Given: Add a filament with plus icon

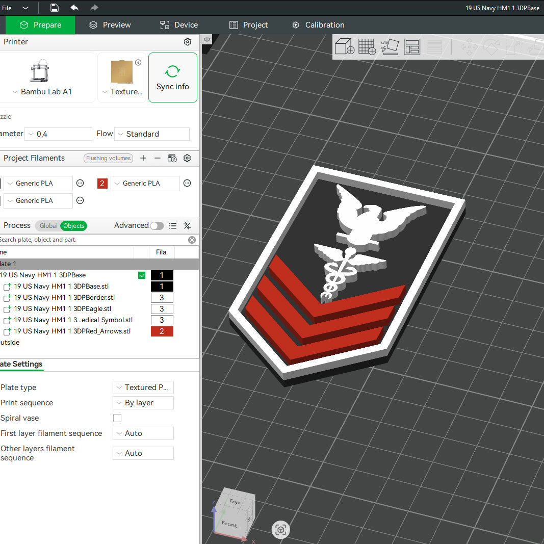Looking at the screenshot, I should coord(143,158).
